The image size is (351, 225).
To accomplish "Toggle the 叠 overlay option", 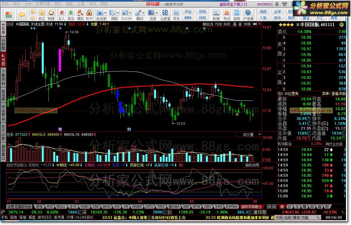I will pyautogui.click(x=235, y=24).
